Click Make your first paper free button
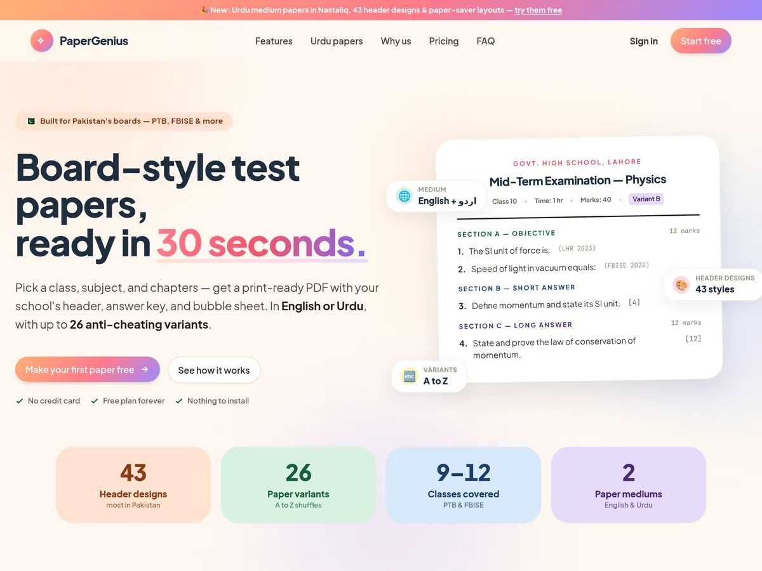This screenshot has height=571, width=762. (88, 369)
